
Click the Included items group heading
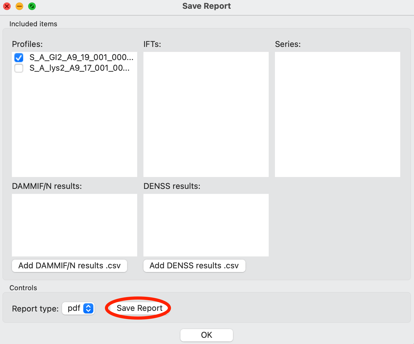click(33, 24)
